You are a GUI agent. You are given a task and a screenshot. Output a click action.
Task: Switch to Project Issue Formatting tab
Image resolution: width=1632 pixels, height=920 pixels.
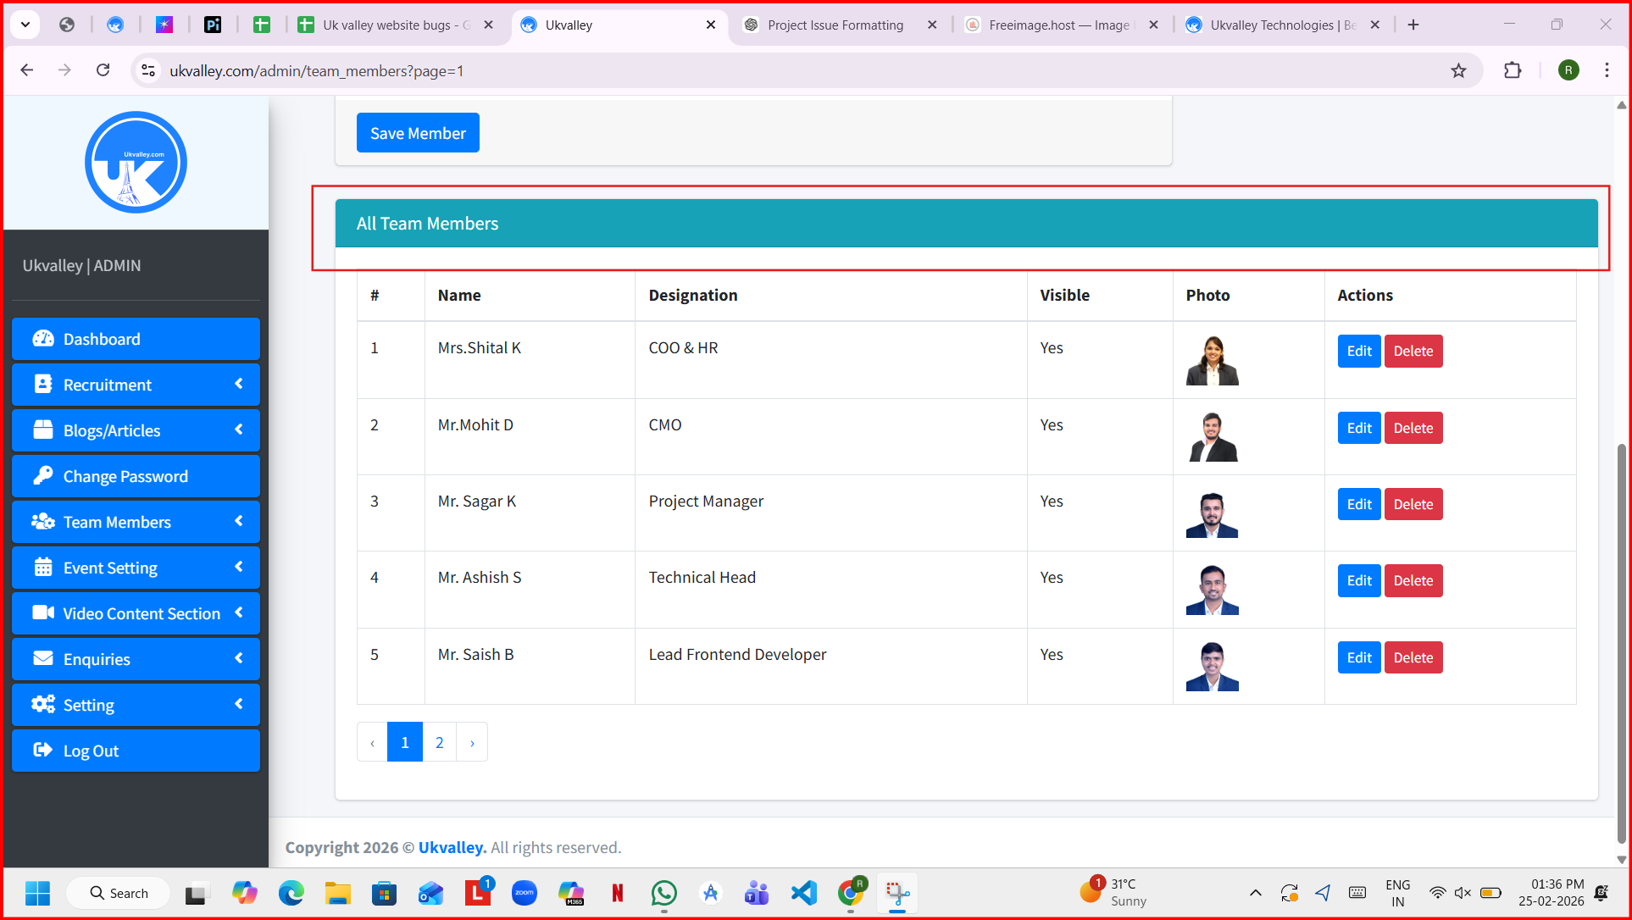(x=835, y=25)
